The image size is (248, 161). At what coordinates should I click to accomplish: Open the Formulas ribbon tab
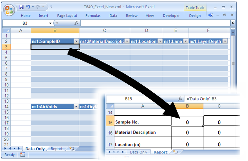pos(93,15)
